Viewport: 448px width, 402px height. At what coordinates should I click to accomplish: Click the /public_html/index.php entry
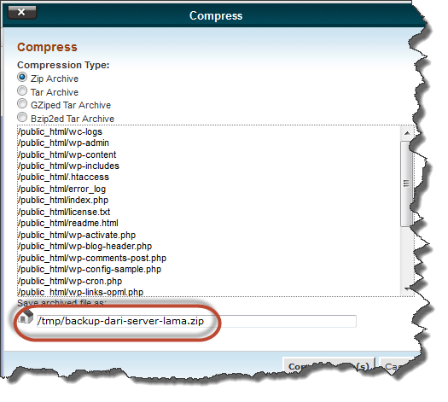pyautogui.click(x=63, y=200)
